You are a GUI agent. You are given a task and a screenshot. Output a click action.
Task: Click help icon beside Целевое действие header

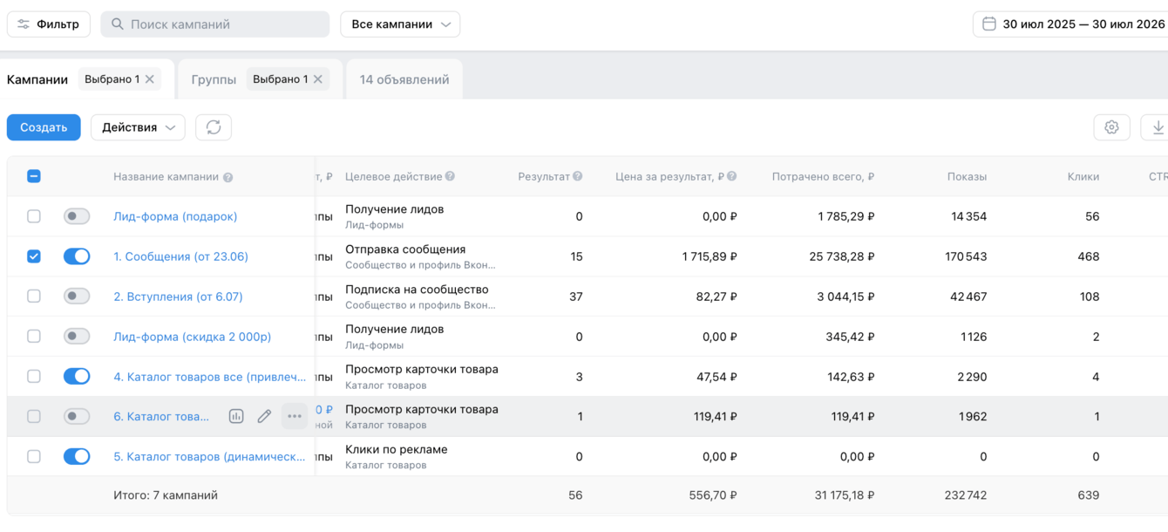coord(450,176)
